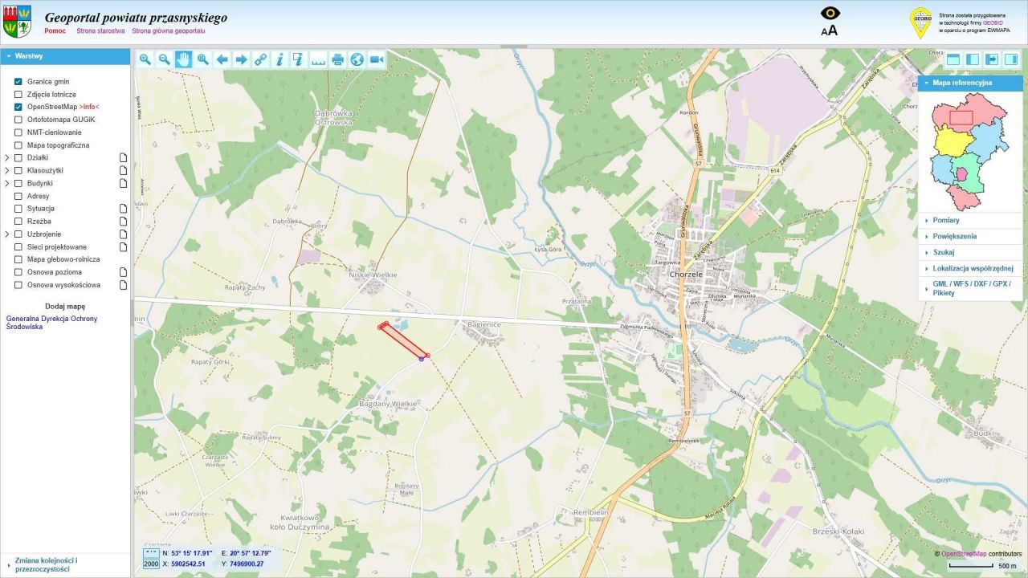Expand GML / WFS / DXF / GPX / Pikiety section

pos(970,288)
